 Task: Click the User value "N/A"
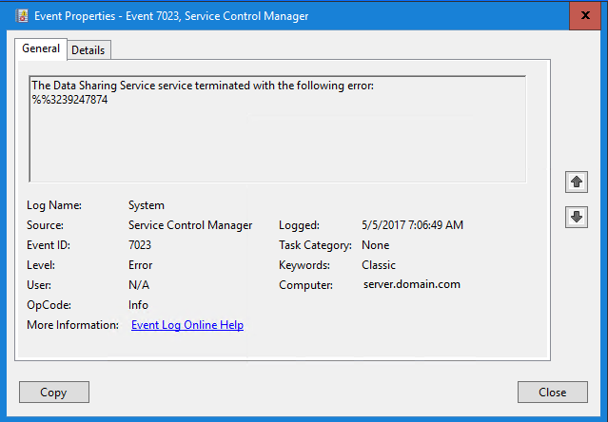pyautogui.click(x=139, y=285)
